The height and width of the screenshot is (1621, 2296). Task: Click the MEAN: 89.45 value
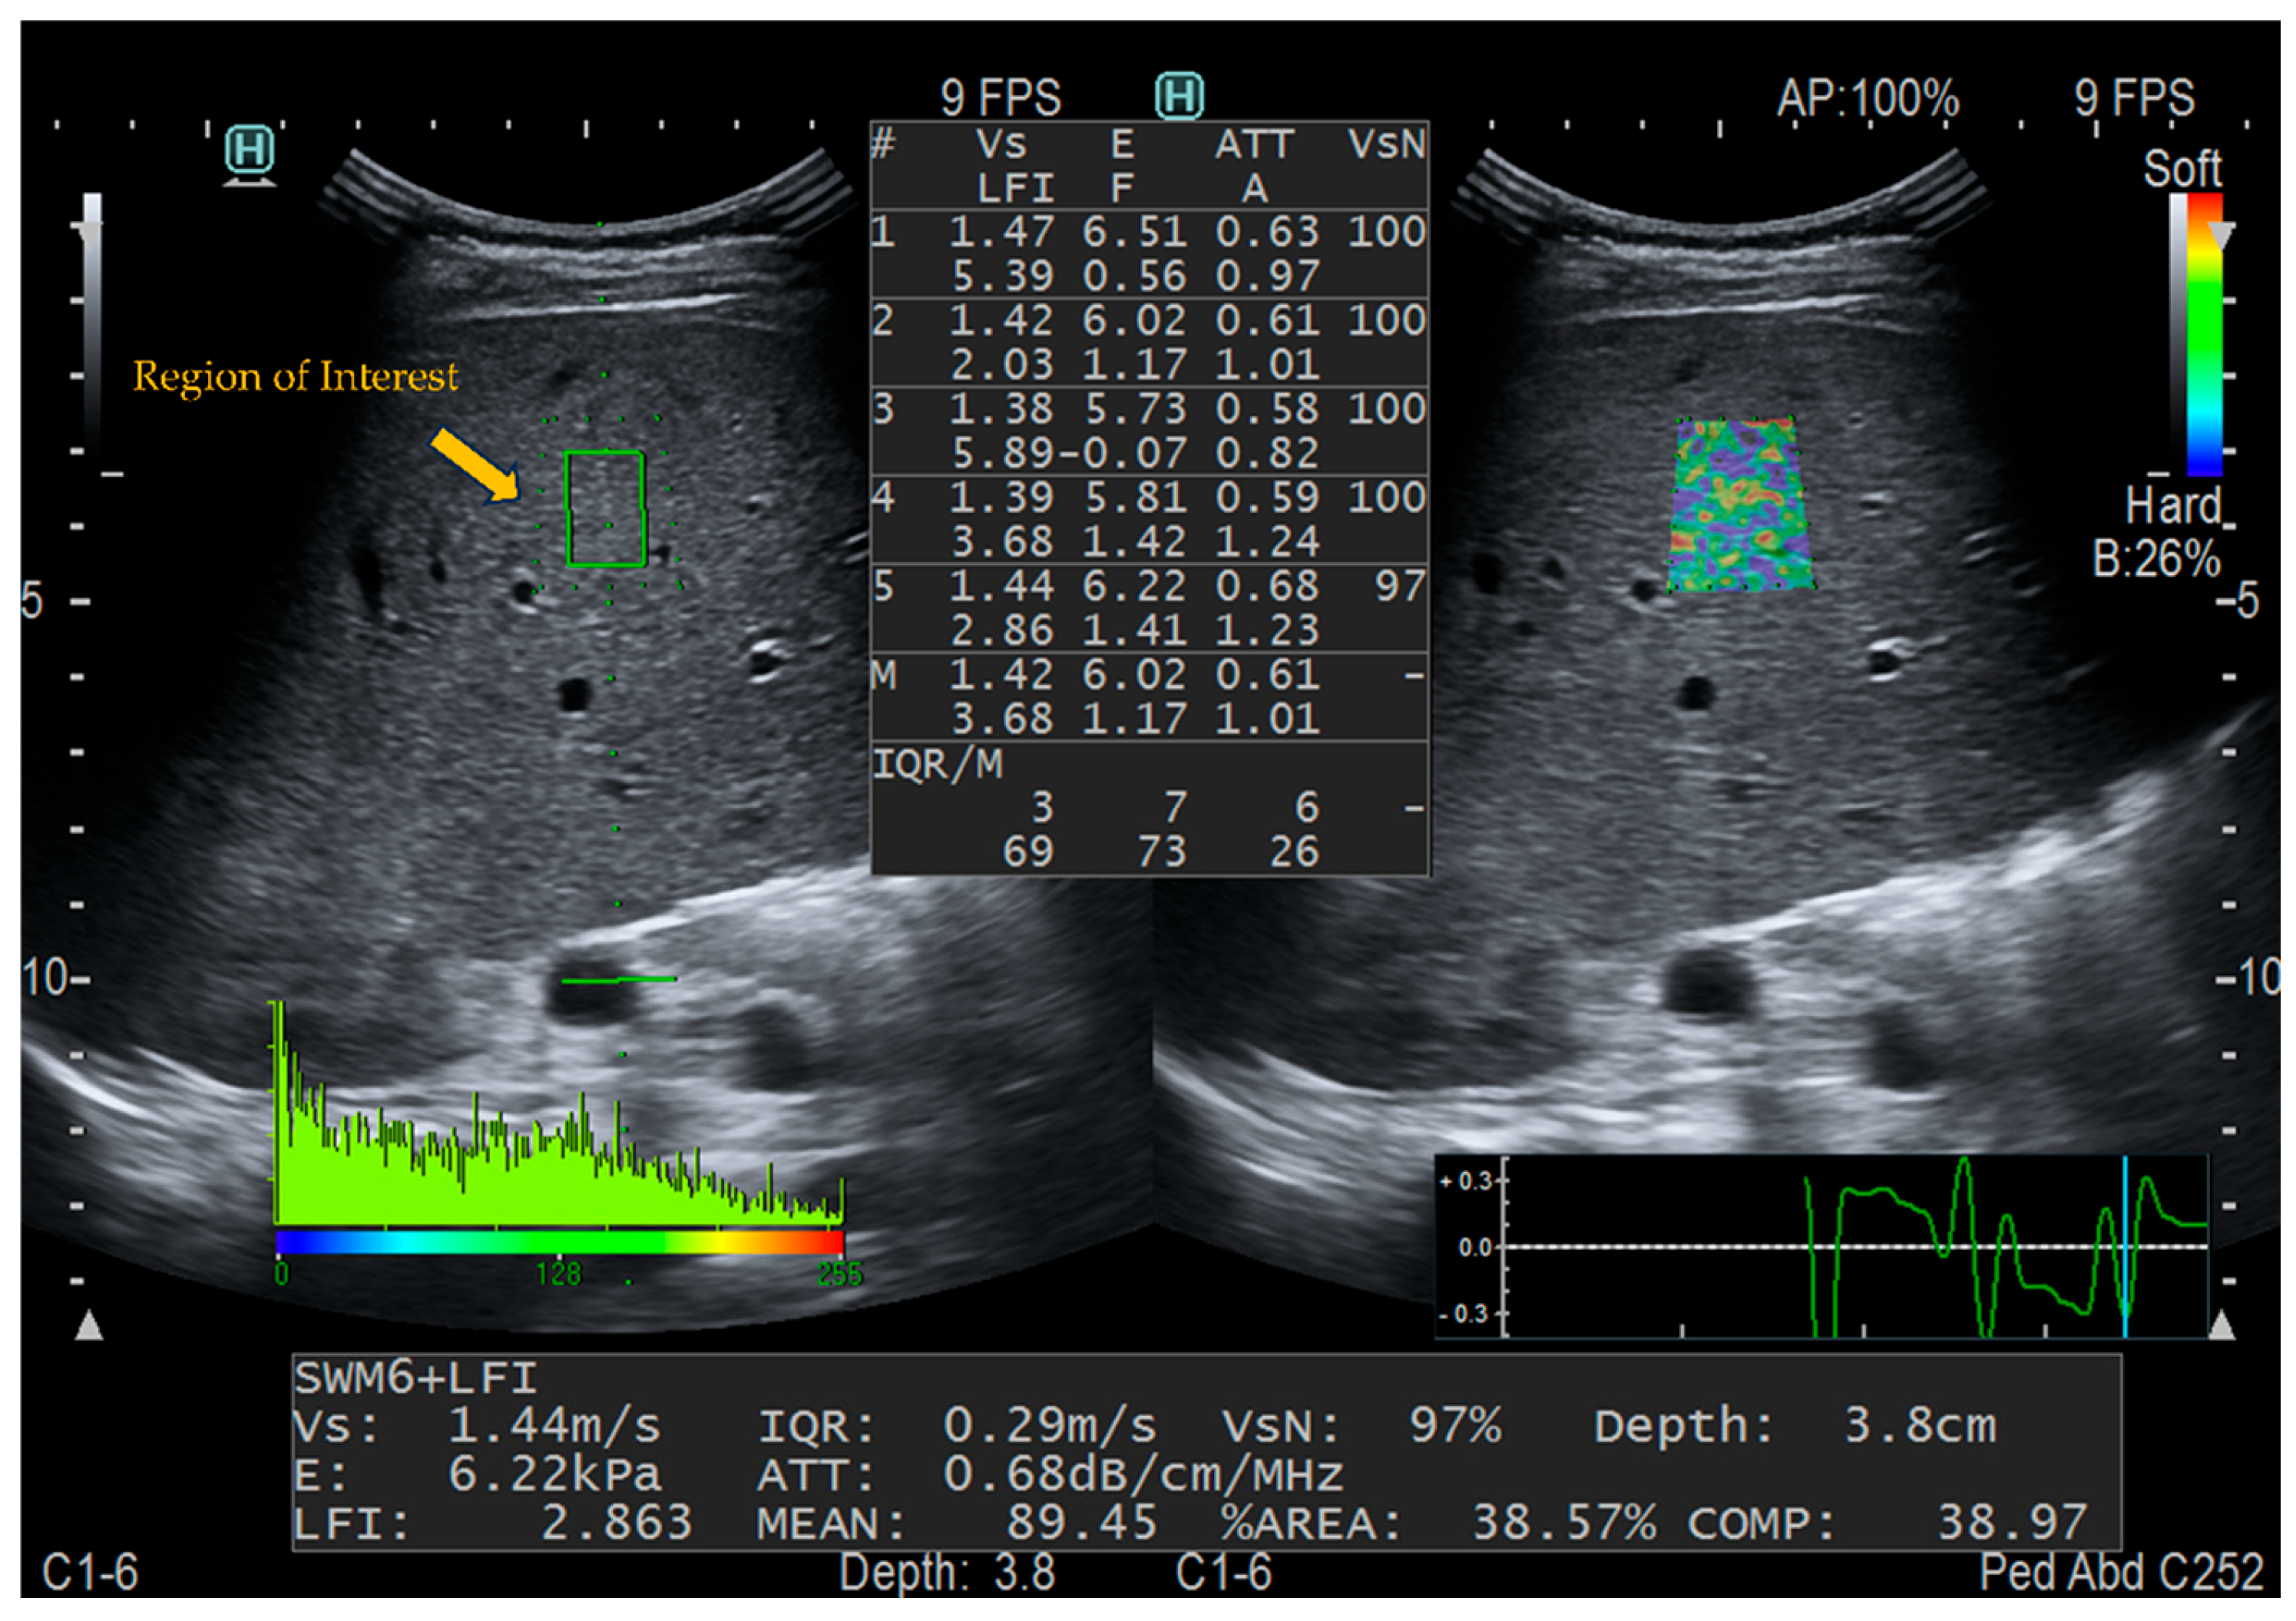click(957, 1523)
